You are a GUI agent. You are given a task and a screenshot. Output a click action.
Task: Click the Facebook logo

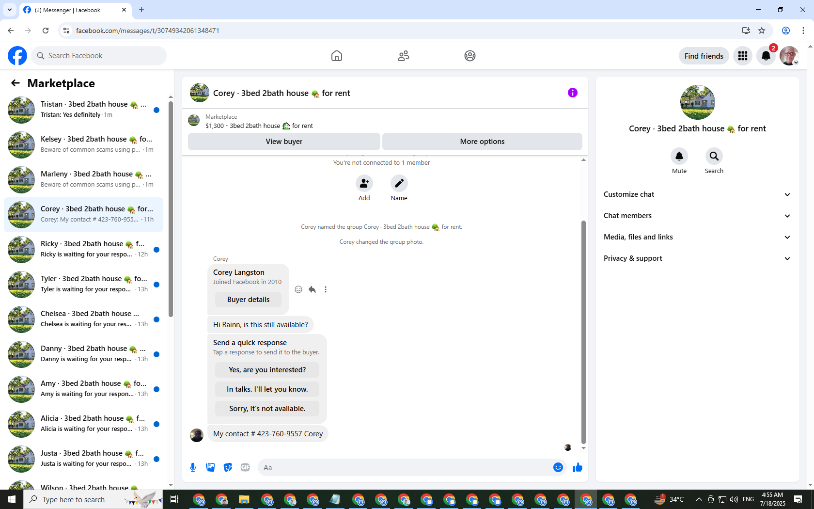[x=17, y=56]
